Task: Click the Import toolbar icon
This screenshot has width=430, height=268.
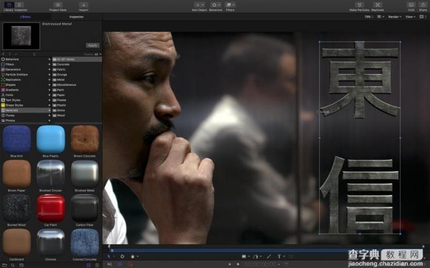Action: point(84,5)
